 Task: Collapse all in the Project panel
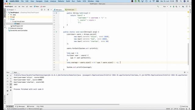tap(45, 9)
